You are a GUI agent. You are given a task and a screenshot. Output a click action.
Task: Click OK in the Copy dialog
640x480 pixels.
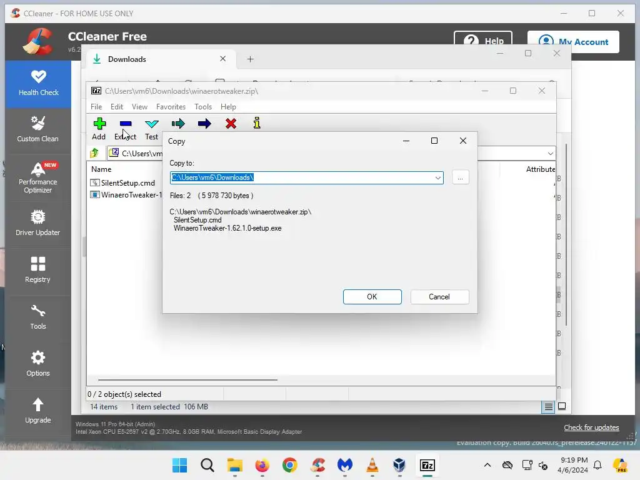tap(372, 297)
